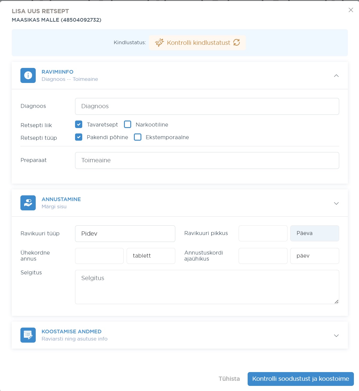Tick the Ekstemporaalne checkbox
This screenshot has height=391, width=359.
137,137
